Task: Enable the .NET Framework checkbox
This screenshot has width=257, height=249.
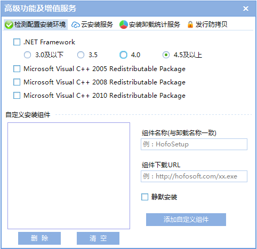Action: point(17,42)
